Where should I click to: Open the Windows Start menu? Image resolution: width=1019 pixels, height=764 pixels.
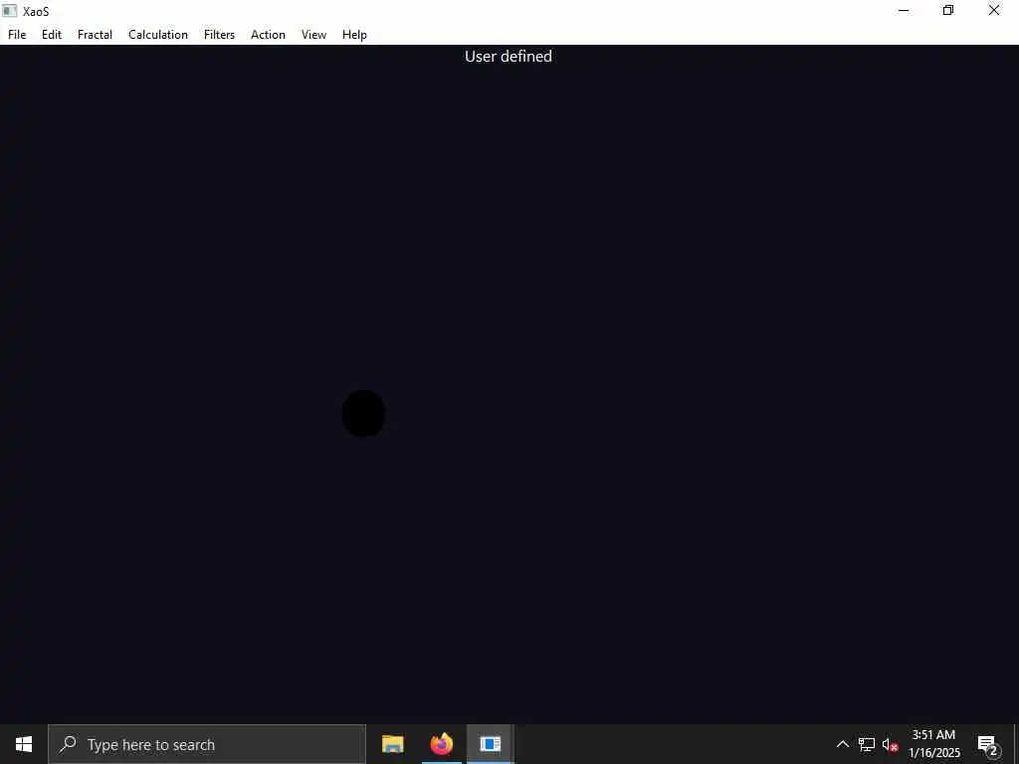coord(24,744)
